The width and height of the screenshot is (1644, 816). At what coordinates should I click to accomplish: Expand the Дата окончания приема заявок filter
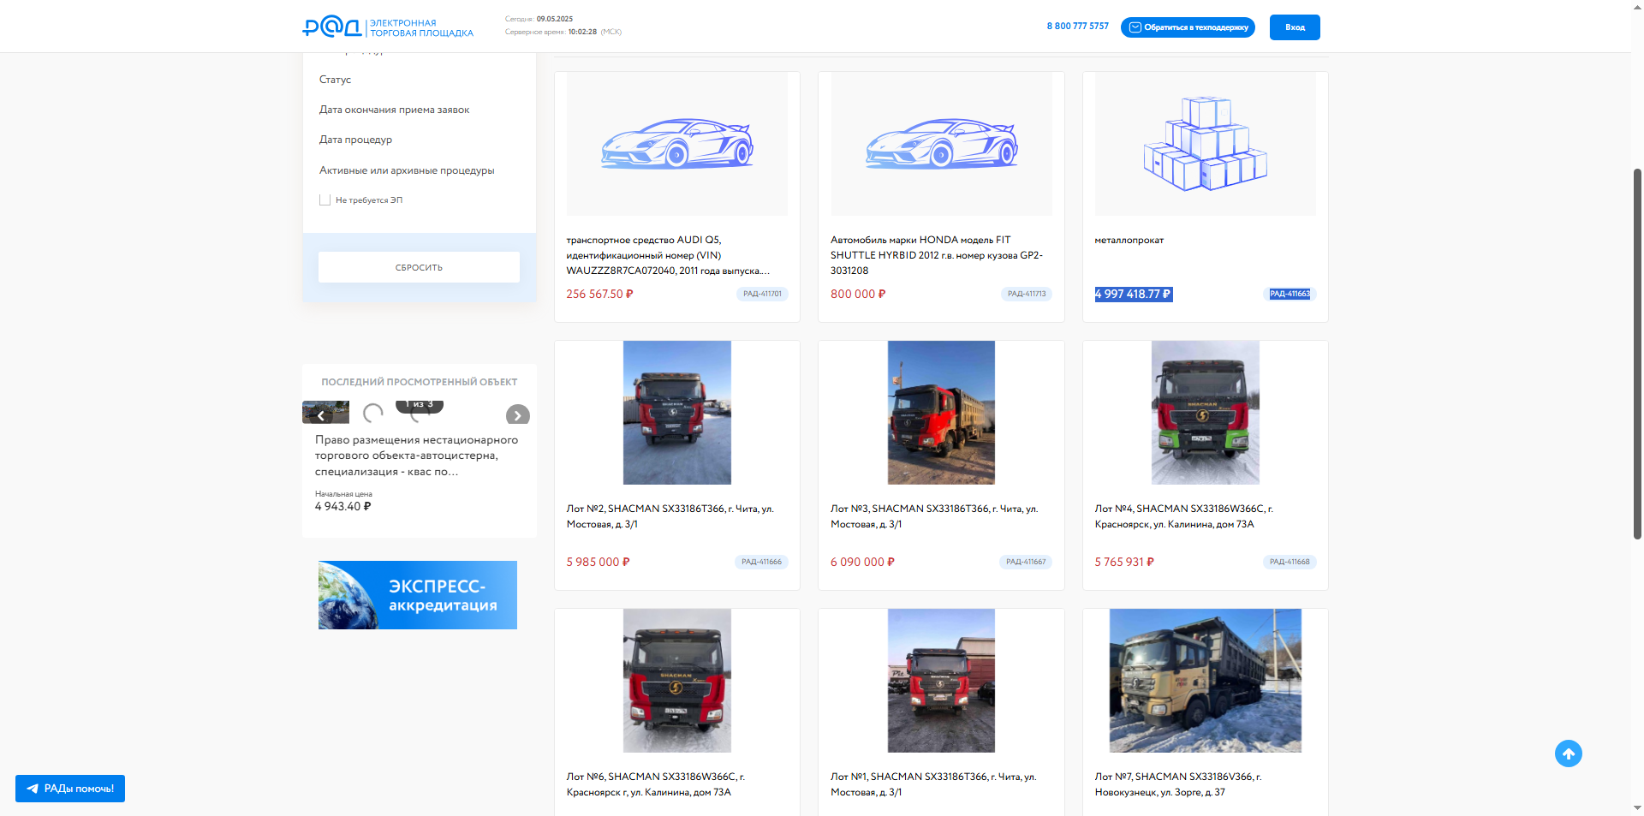coord(394,110)
